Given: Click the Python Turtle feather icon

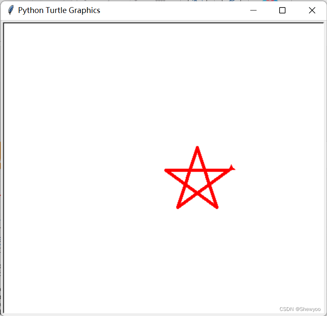Looking at the screenshot, I should [10, 10].
